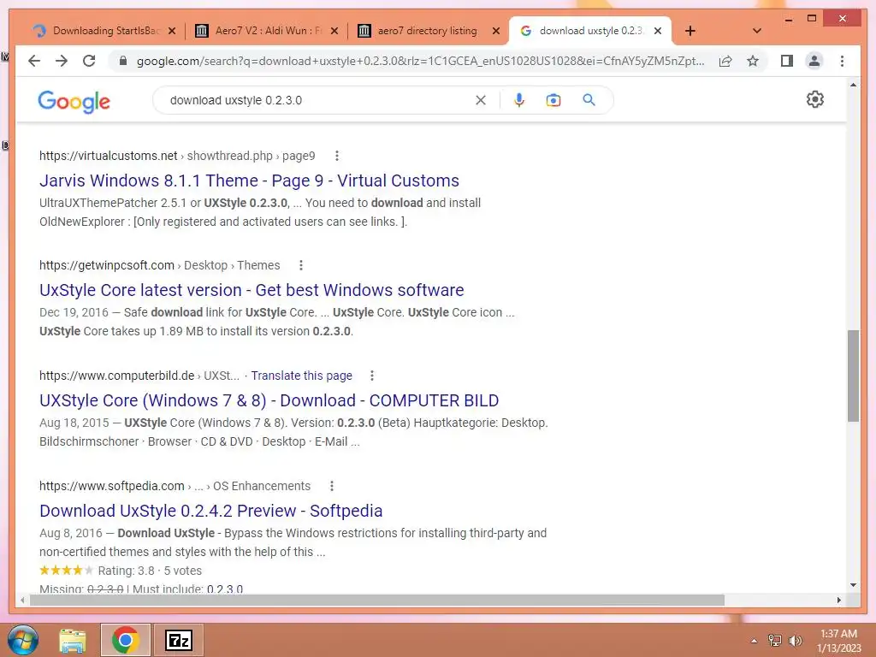Open the volume tray icon
Image resolution: width=876 pixels, height=657 pixels.
(795, 641)
